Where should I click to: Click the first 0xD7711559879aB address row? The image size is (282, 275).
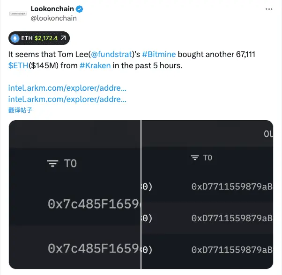(231, 186)
